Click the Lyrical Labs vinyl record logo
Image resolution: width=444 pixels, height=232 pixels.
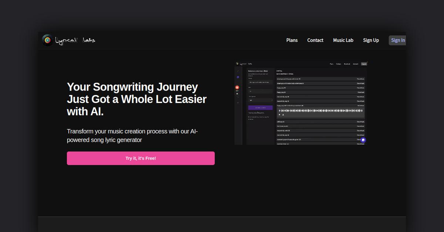47,40
